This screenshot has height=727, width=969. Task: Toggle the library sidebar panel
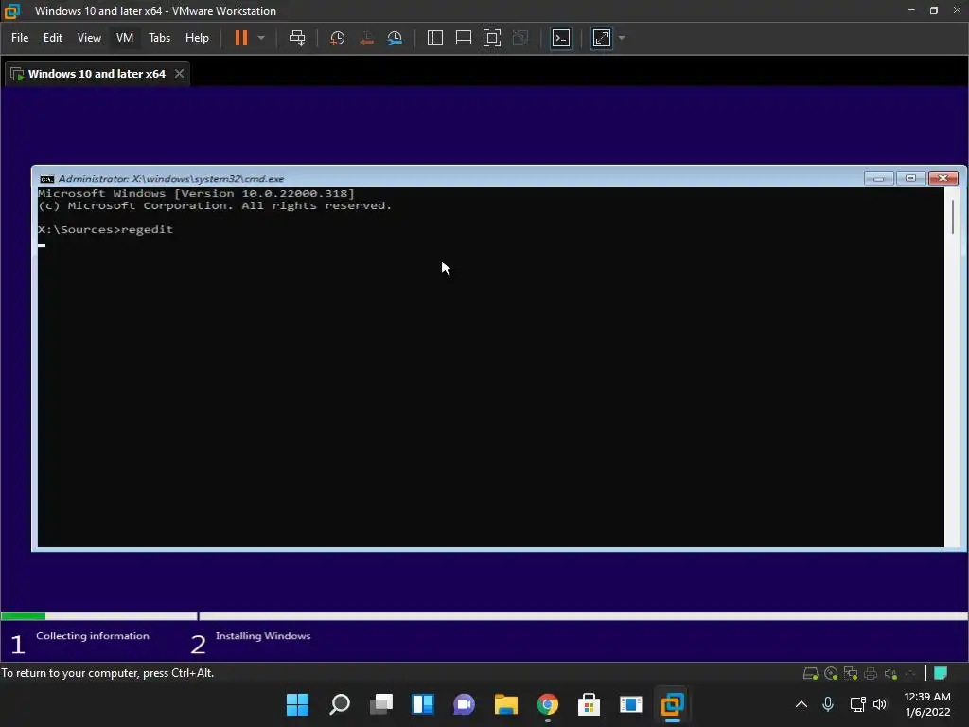[435, 38]
